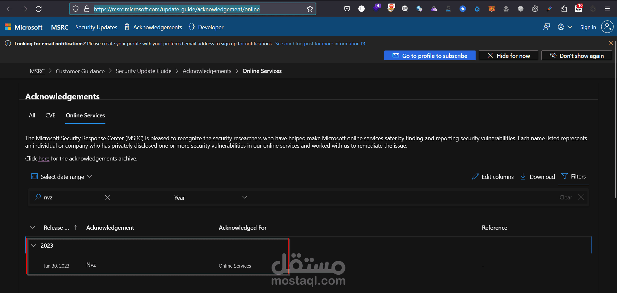Click Hide for now button
617x293 pixels.
click(x=508, y=55)
